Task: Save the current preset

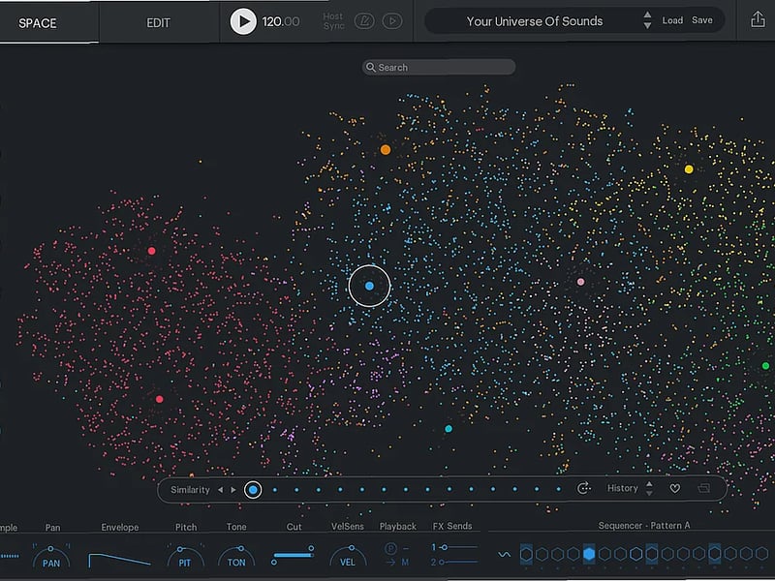Action: pos(701,20)
